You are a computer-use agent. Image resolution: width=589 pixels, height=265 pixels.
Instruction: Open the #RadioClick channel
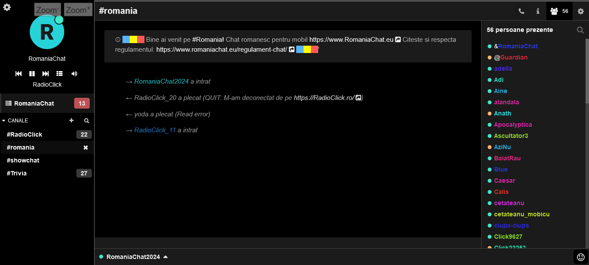(x=25, y=134)
